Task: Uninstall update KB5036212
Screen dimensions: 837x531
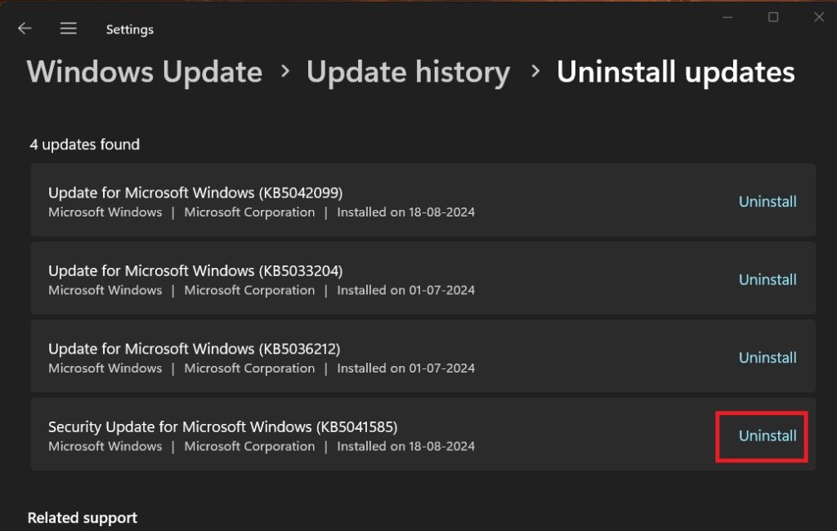Action: 767,357
